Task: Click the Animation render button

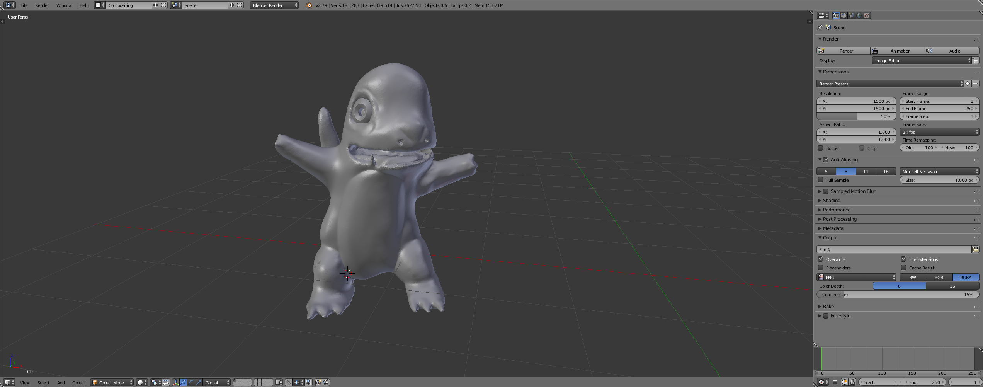Action: click(x=898, y=51)
